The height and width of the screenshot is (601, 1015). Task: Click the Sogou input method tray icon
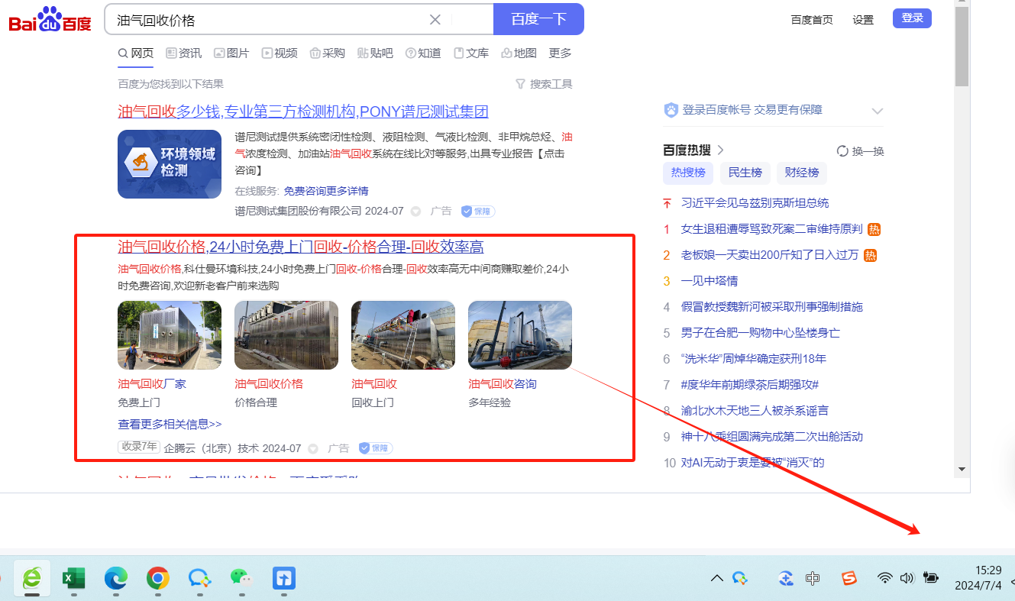(x=849, y=578)
